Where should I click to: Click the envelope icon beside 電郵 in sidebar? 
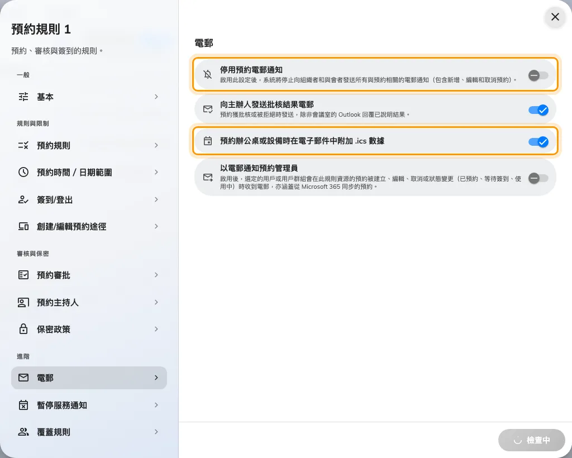[23, 378]
